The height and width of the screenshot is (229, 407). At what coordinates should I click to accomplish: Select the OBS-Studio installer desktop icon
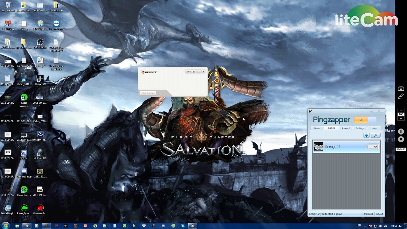tap(40, 25)
